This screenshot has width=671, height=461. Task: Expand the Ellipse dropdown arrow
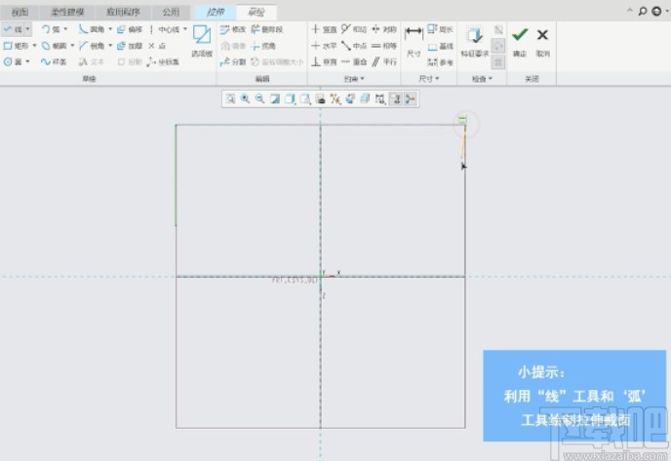[x=72, y=46]
